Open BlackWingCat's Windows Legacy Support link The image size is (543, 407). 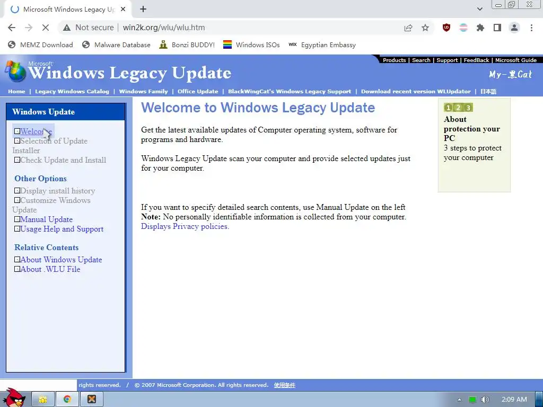pos(290,91)
